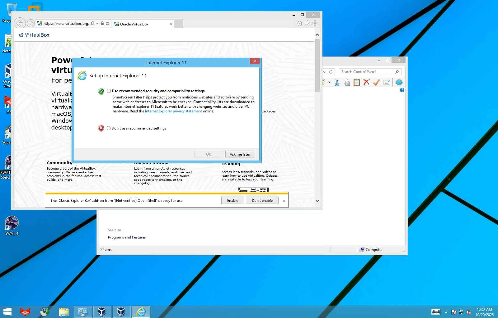Open the touch keyboard from the tray
The height and width of the screenshot is (318, 498).
(x=436, y=312)
